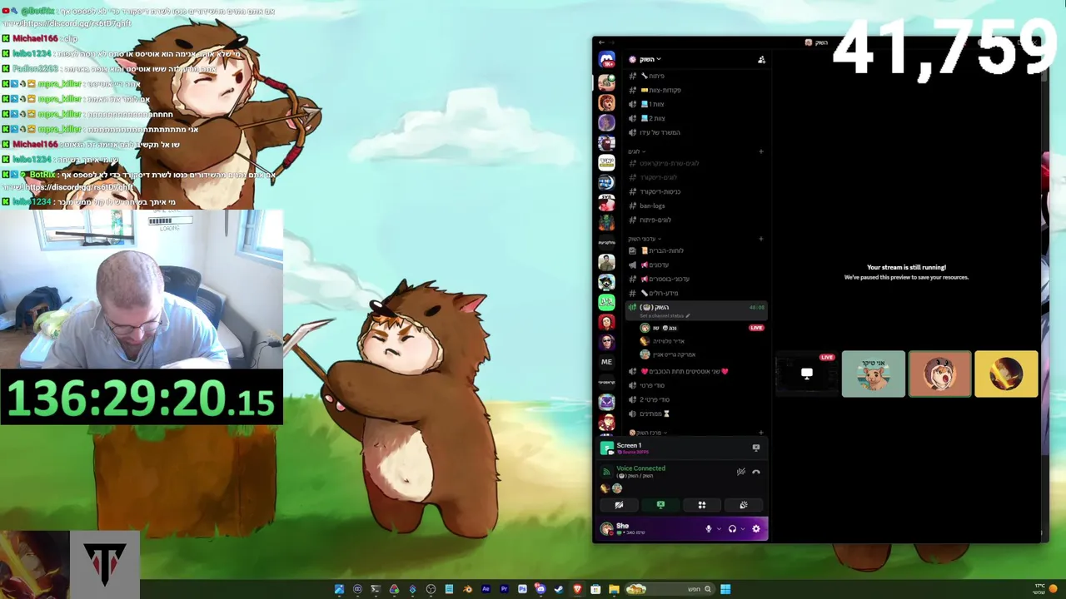Open soundboard button in voice panel
Image resolution: width=1066 pixels, height=599 pixels.
(x=744, y=505)
